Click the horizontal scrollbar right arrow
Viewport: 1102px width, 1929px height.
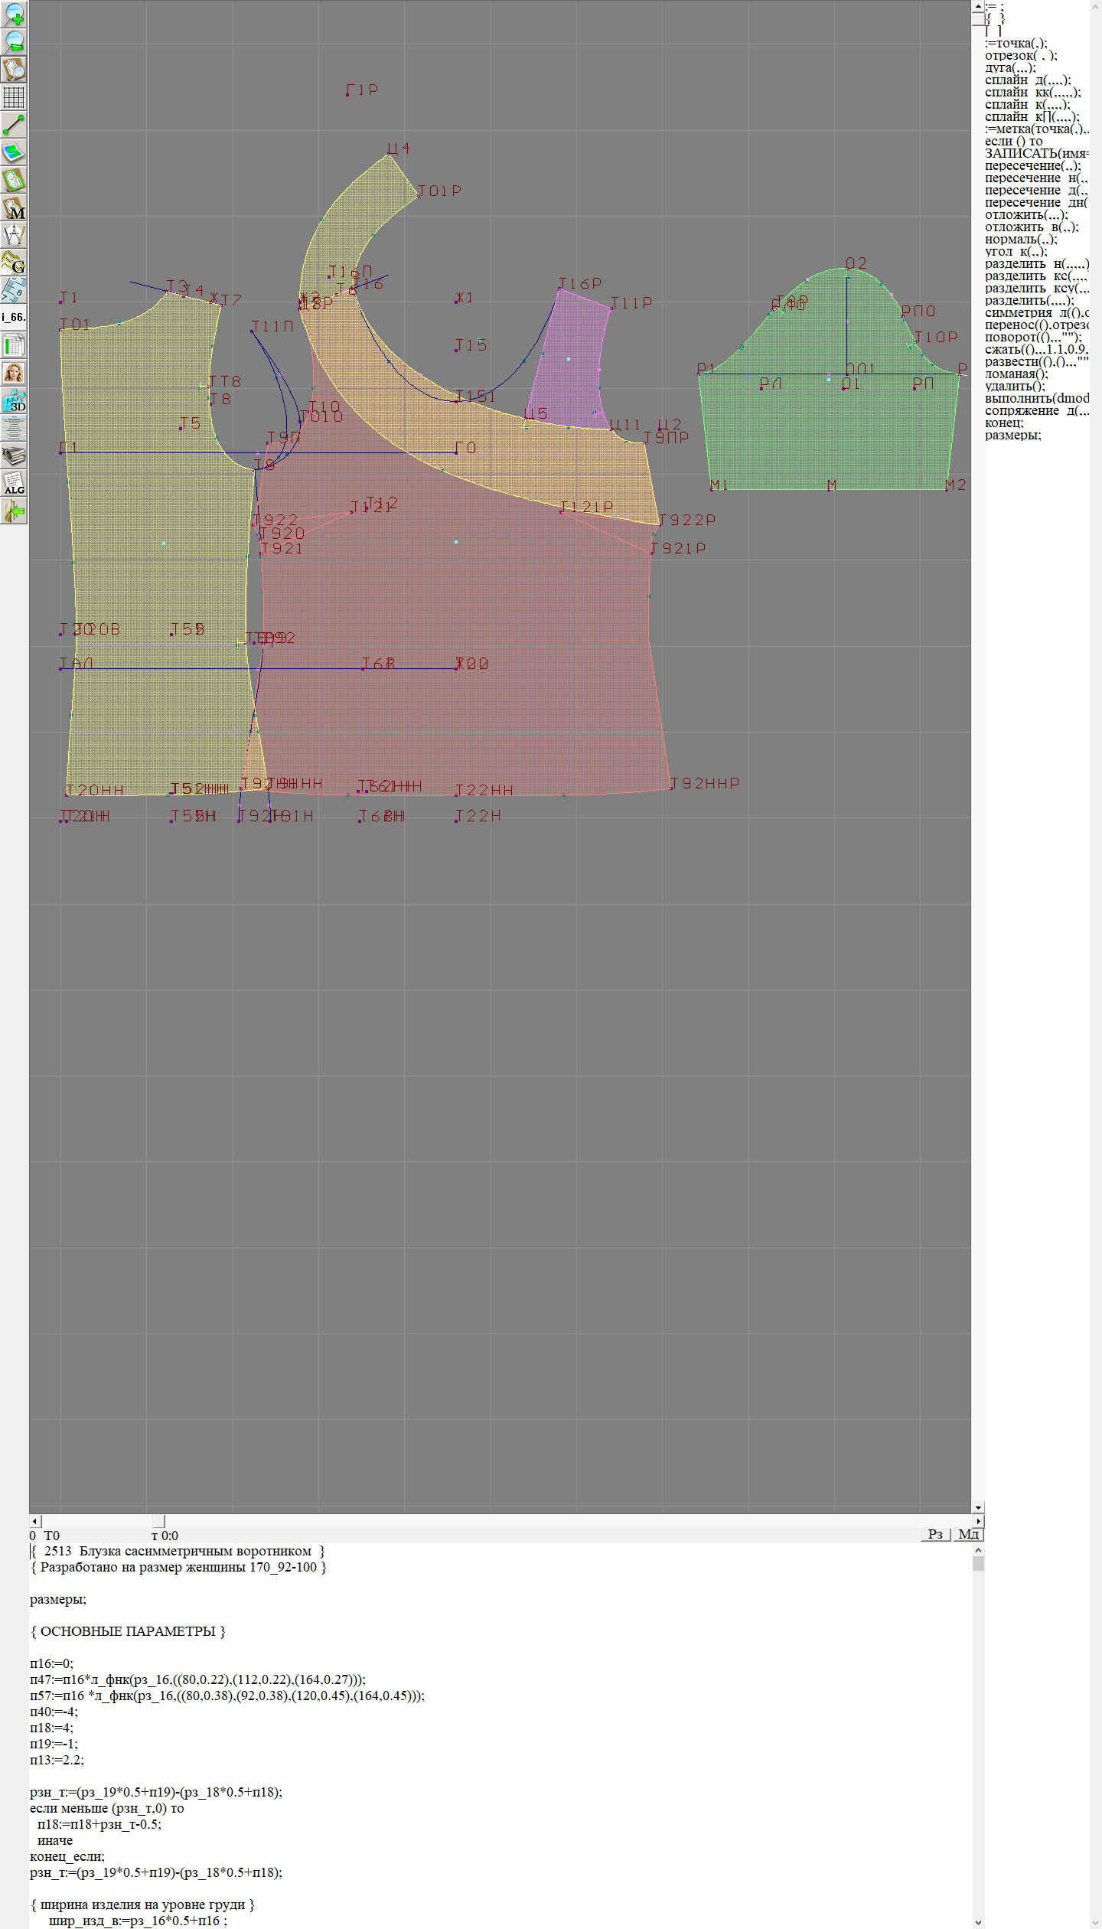pyautogui.click(x=978, y=1521)
